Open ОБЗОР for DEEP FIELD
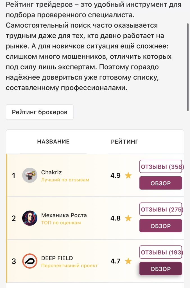This screenshot has width=190, height=288. [160, 269]
